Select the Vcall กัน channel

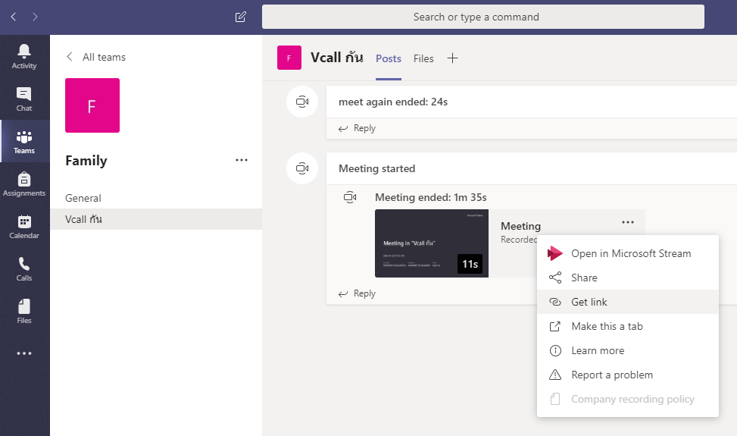point(156,219)
